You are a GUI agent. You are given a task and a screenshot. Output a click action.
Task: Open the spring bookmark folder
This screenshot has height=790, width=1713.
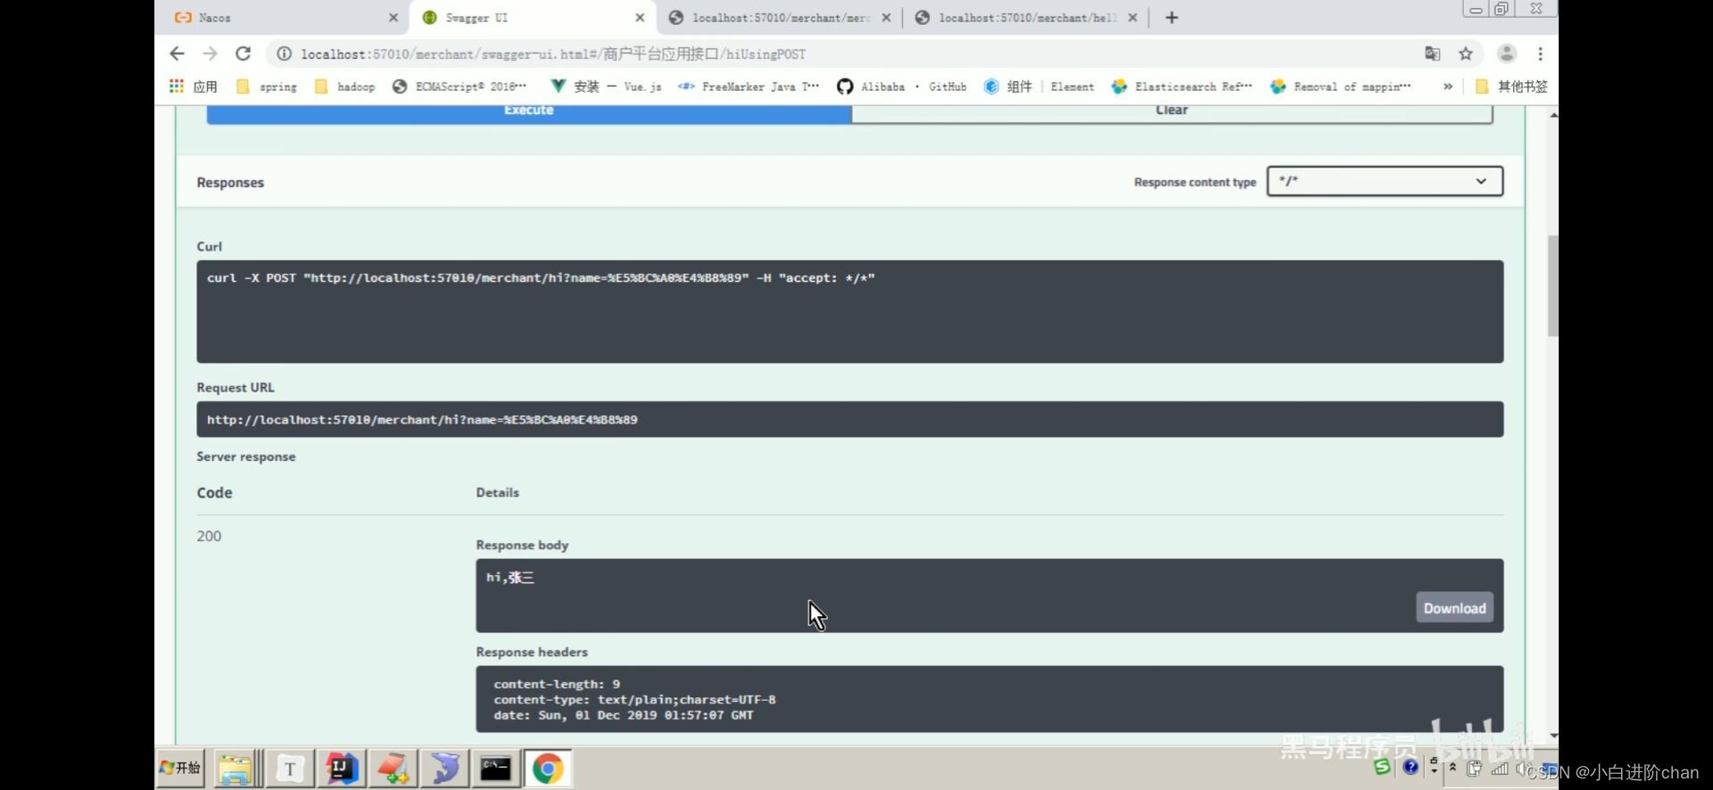tap(266, 86)
